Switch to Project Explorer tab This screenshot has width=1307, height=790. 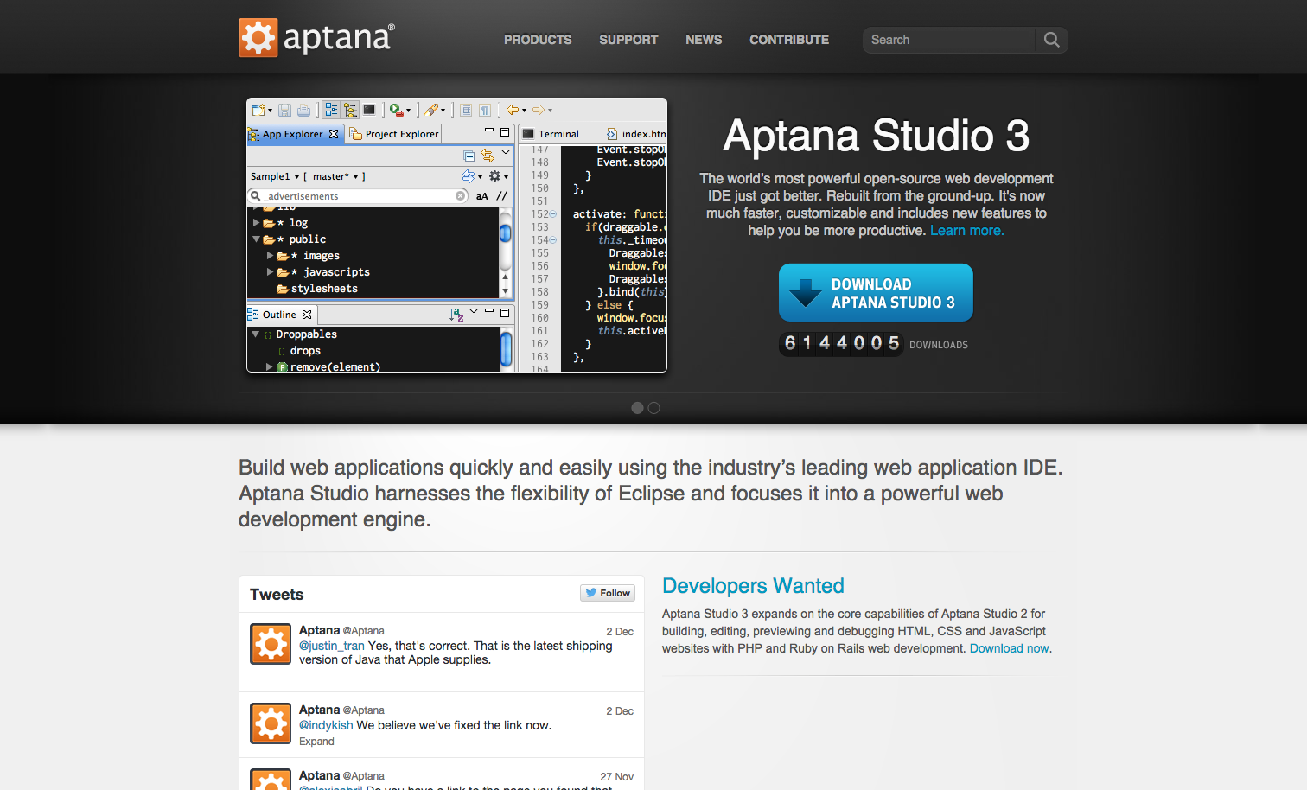[x=394, y=134]
